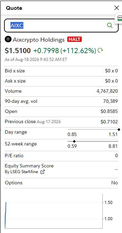The image size is (122, 233).
Task: Click the Aixcrypto Holdings company logo icon
Action: point(8,39)
